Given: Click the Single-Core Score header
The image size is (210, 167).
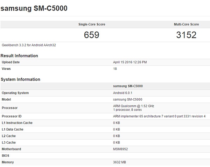Looking at the screenshot, I should pyautogui.click(x=92, y=25).
